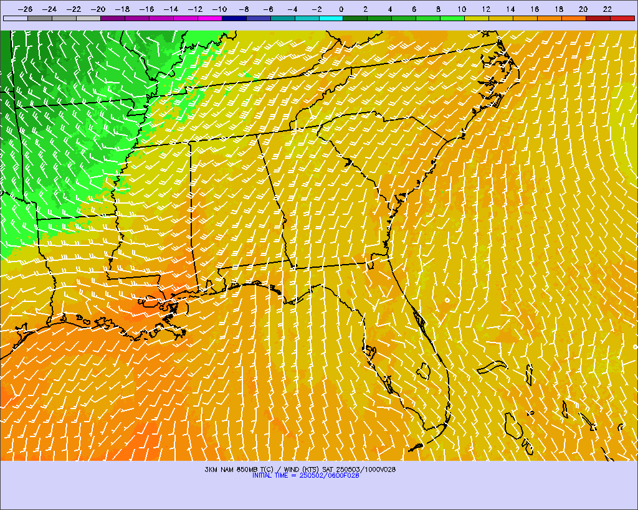The height and width of the screenshot is (510, 638).
Task: Click the magenta swatch between -14 and -12
Action: [x=186, y=18]
